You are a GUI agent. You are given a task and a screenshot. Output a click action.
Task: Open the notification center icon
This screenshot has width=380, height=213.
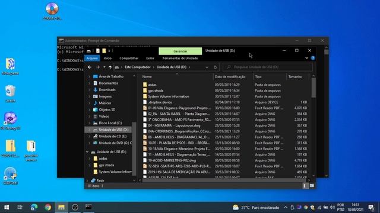pyautogui.click(x=371, y=207)
